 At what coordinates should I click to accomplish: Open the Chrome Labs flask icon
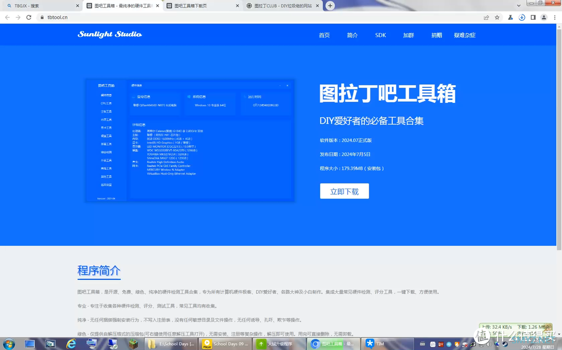[x=510, y=17]
